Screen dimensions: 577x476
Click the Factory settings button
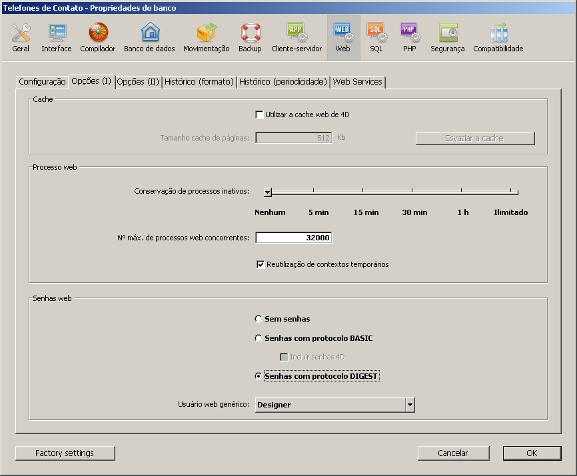[65, 453]
